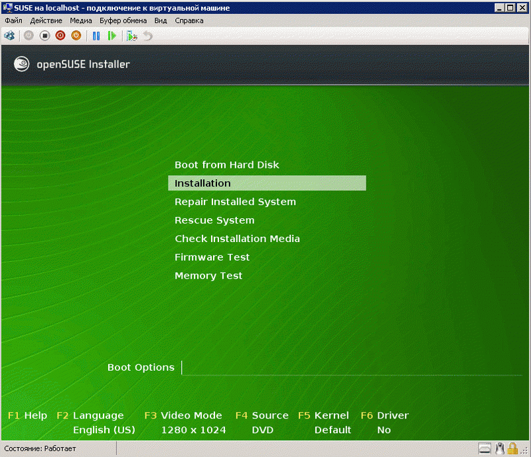Grab the window resize grip corner
The width and height of the screenshot is (531, 457).
(x=526, y=452)
